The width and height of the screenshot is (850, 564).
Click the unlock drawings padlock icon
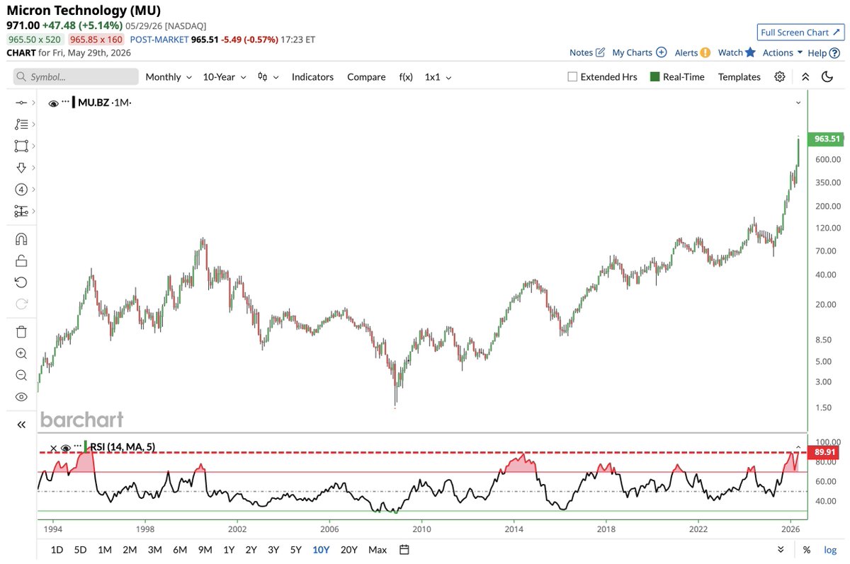(x=21, y=260)
